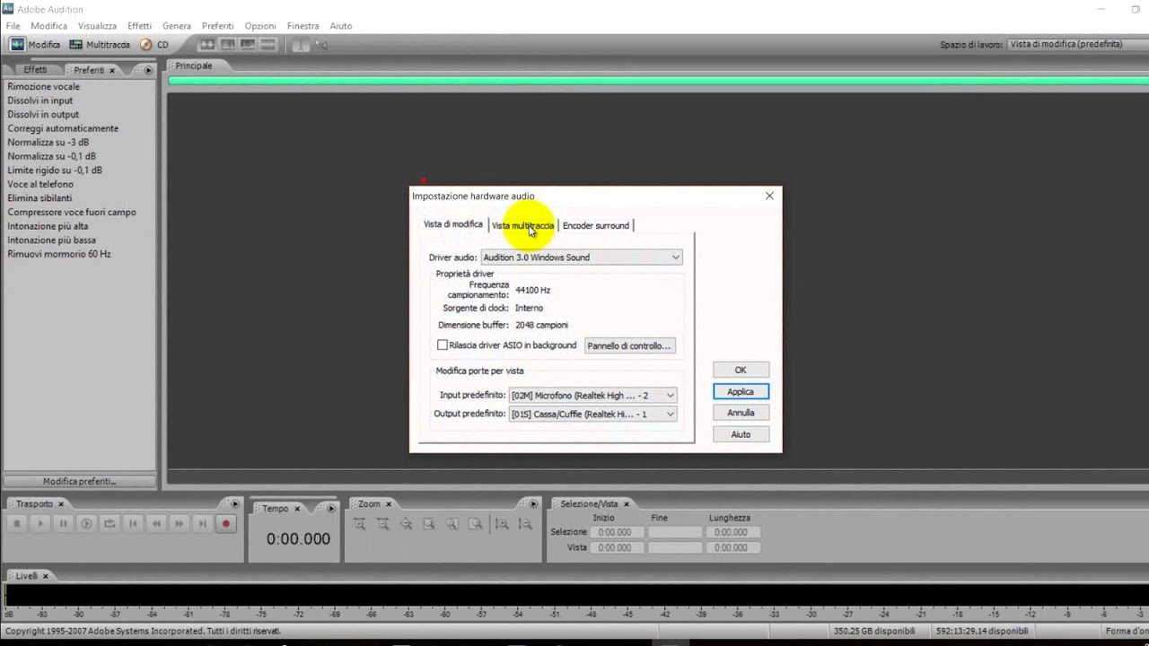Open the Input predefinito dropdown
Image resolution: width=1149 pixels, height=646 pixels.
pos(592,396)
